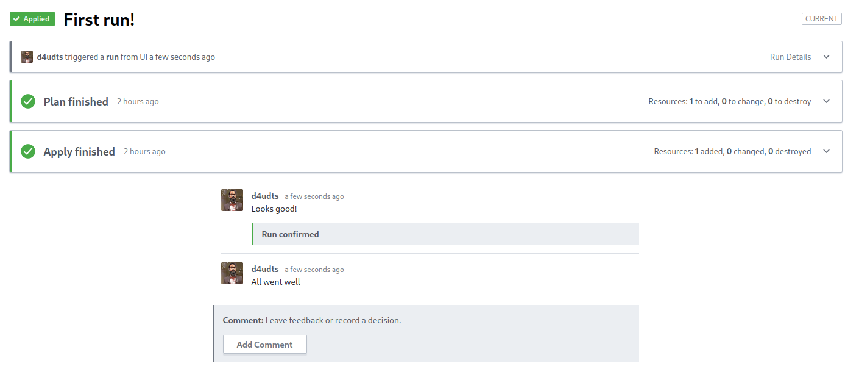This screenshot has height=372, width=859.
Task: Click the plan resources summary text
Action: [x=729, y=101]
